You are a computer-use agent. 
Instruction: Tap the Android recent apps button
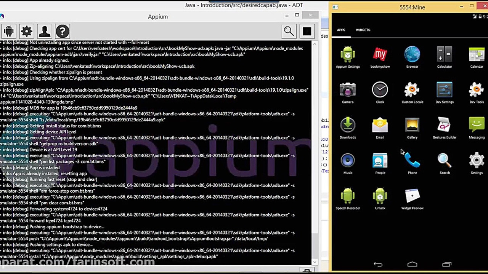446,264
